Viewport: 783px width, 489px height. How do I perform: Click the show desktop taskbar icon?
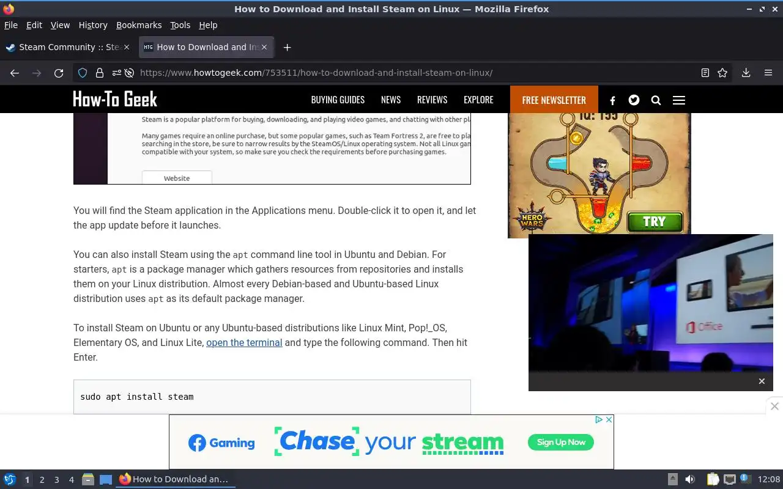click(106, 480)
